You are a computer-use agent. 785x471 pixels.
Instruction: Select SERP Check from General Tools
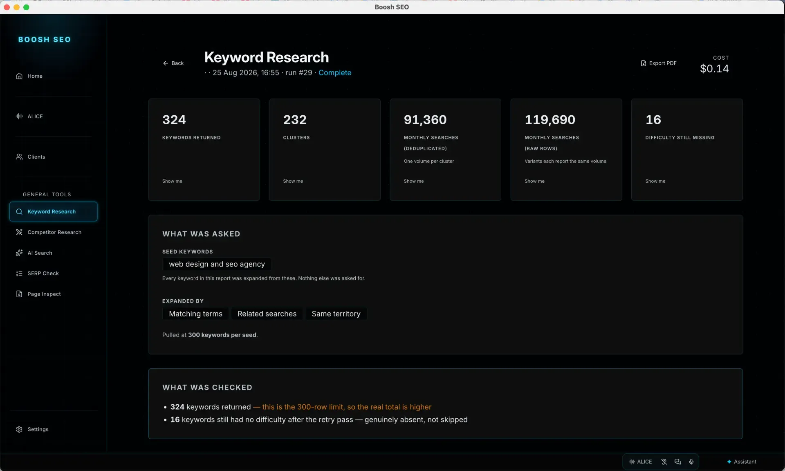(54, 274)
